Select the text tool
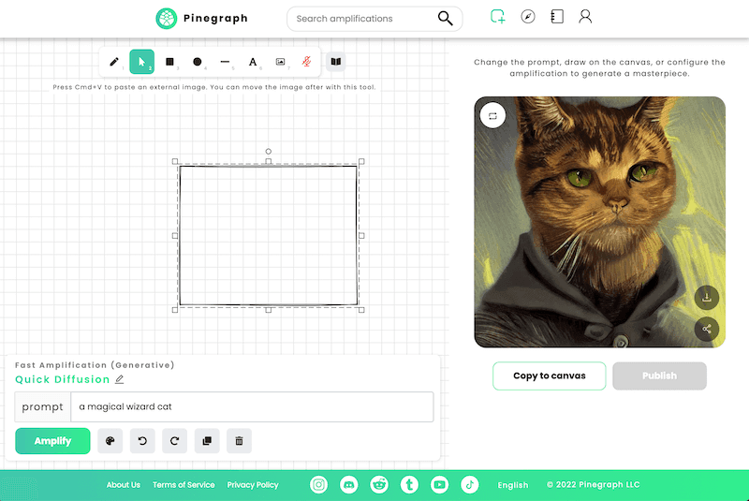 click(x=253, y=62)
